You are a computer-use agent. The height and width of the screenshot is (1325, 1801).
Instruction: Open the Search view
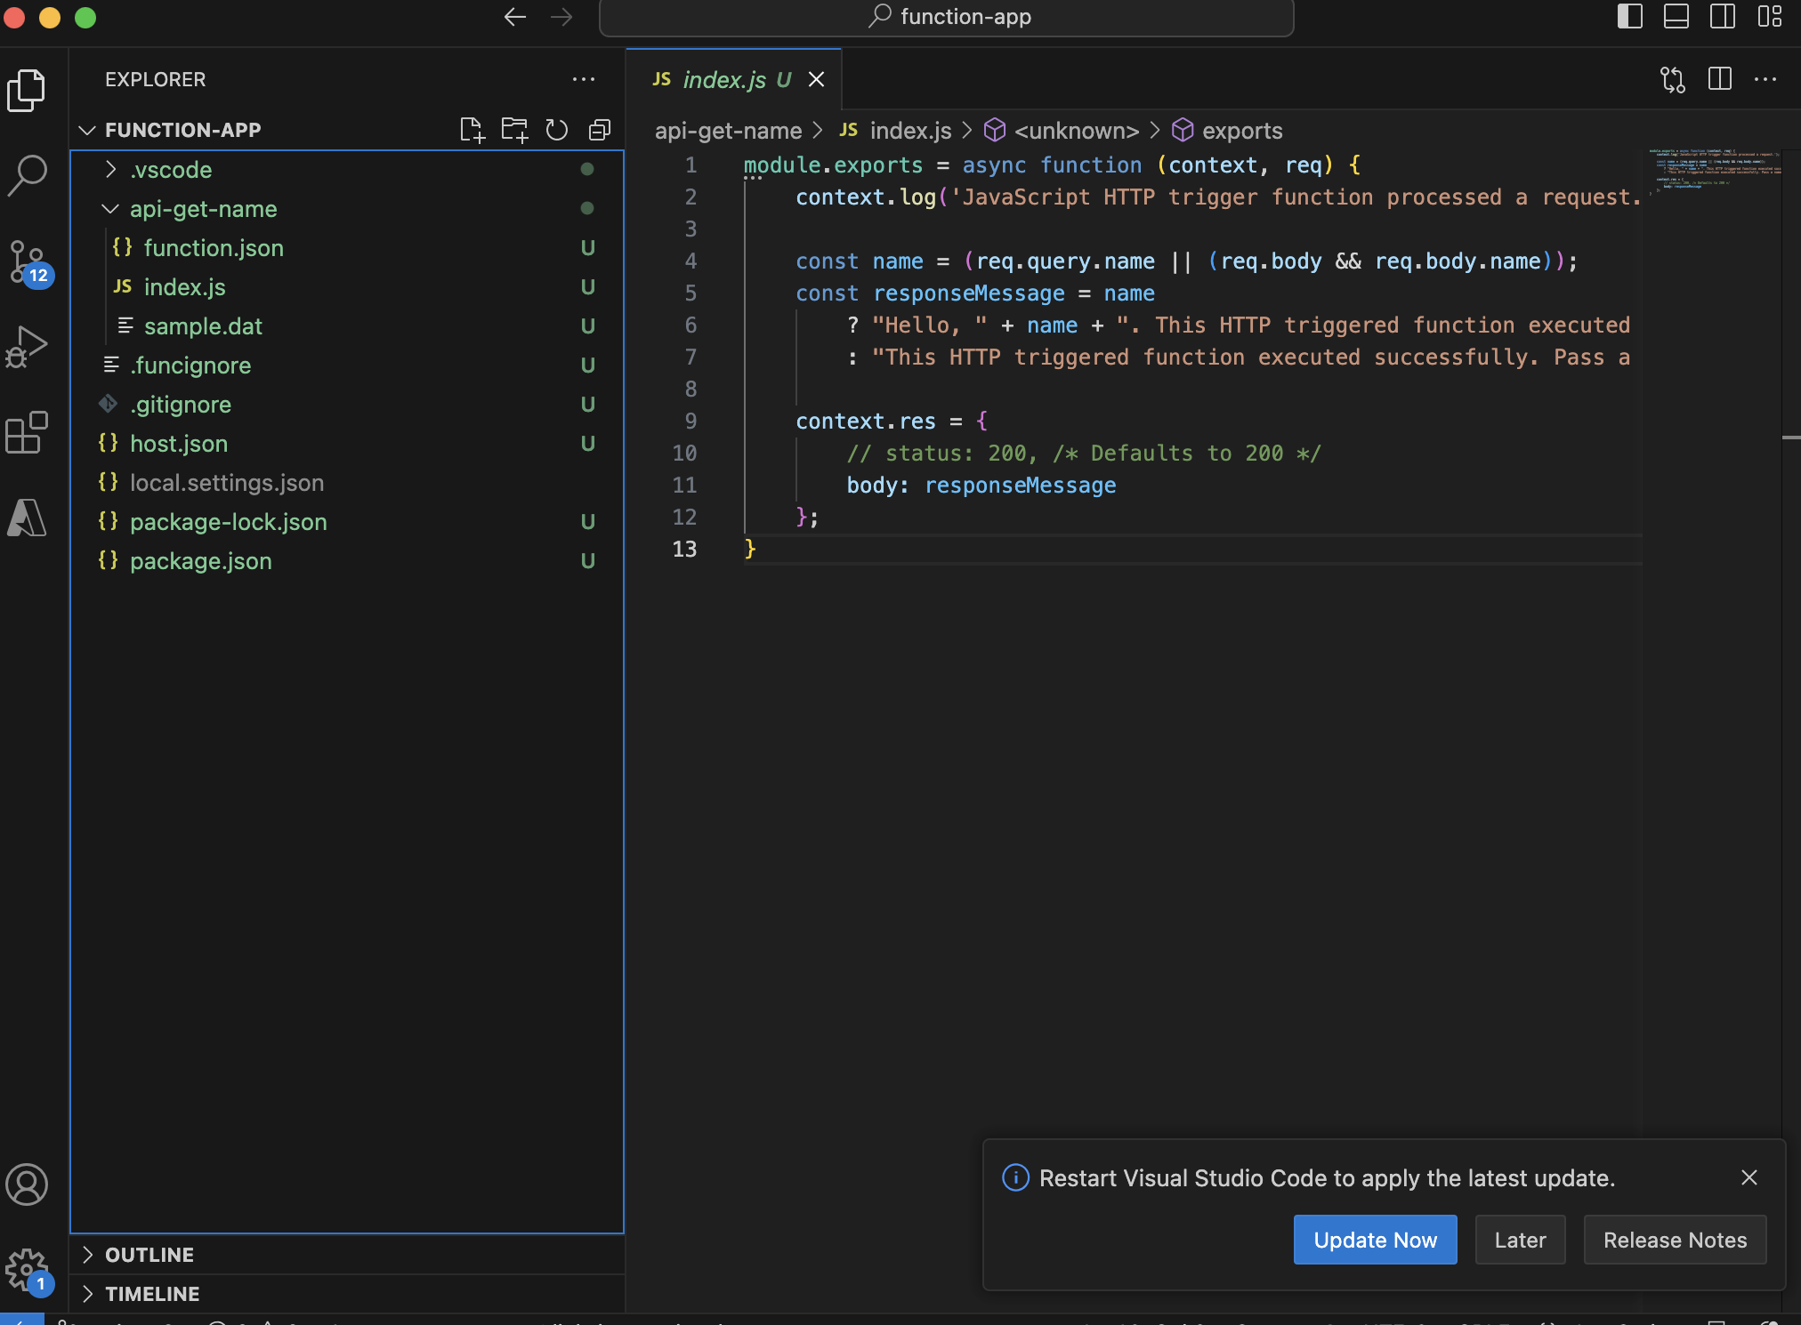pos(27,175)
